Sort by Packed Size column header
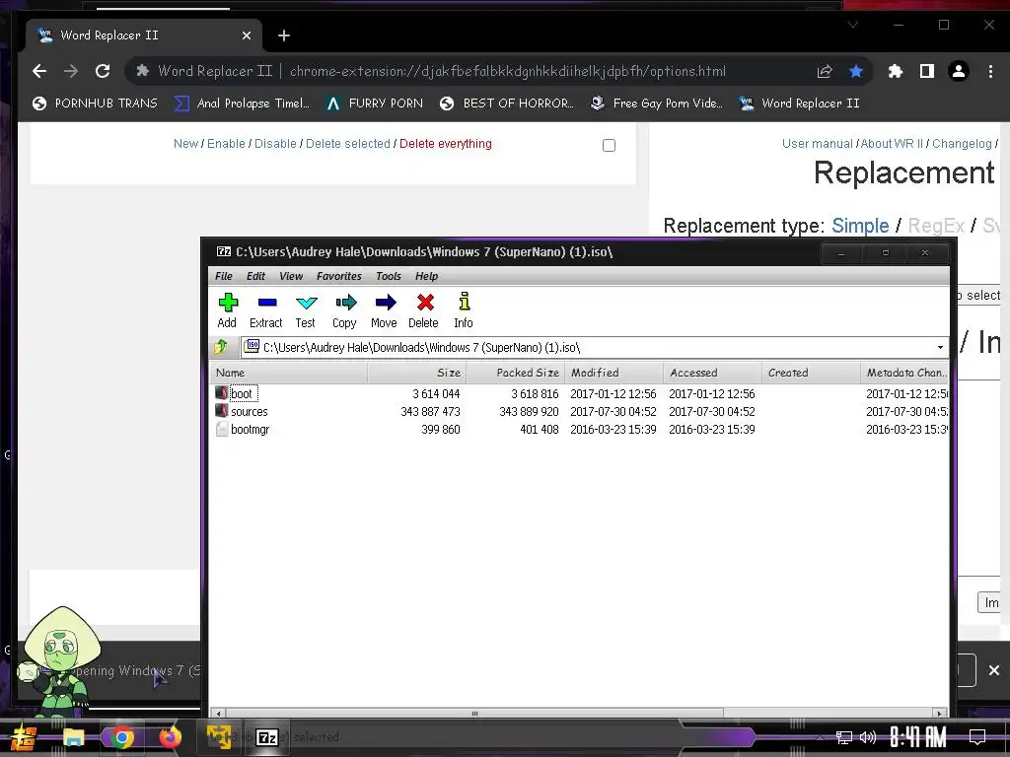This screenshot has height=757, width=1010. tap(515, 373)
